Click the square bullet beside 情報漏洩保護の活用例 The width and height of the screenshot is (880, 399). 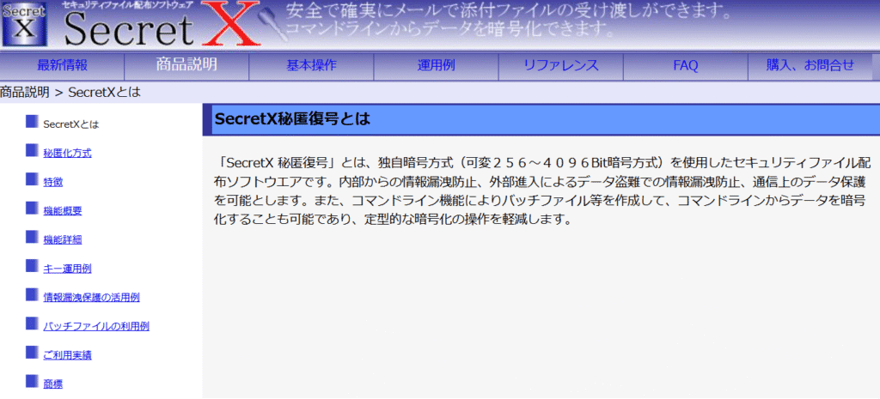(x=32, y=294)
